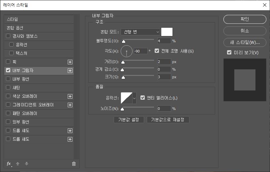The image size is (270, 172).
Task: Select the 혼합 옵션 section
Action: point(39,28)
